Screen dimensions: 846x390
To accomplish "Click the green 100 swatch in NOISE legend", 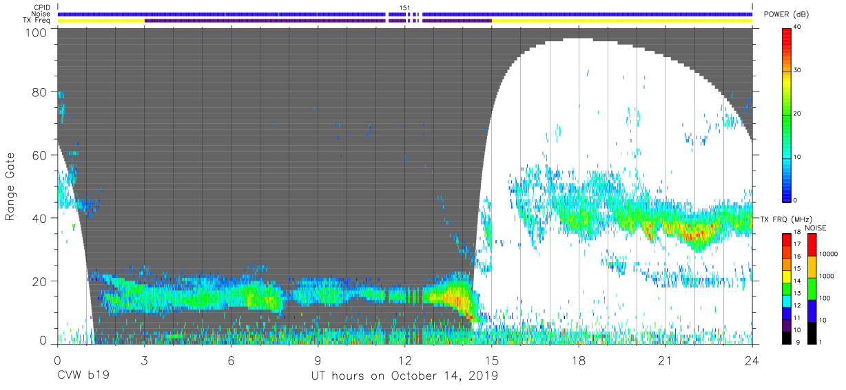I will (811, 289).
